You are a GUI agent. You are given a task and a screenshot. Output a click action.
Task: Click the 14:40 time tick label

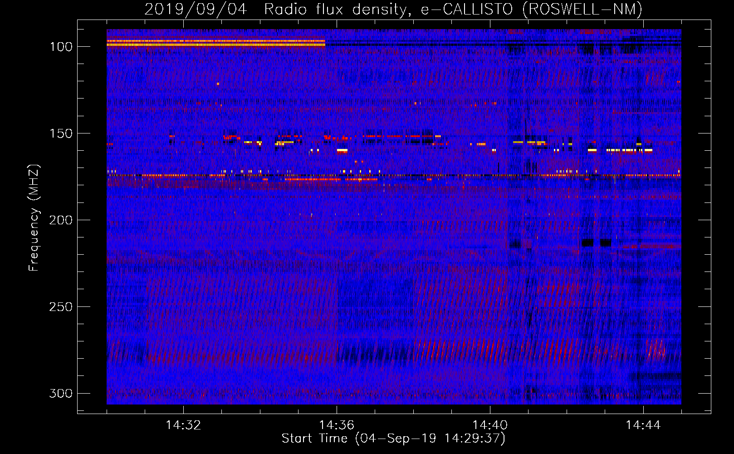click(490, 425)
